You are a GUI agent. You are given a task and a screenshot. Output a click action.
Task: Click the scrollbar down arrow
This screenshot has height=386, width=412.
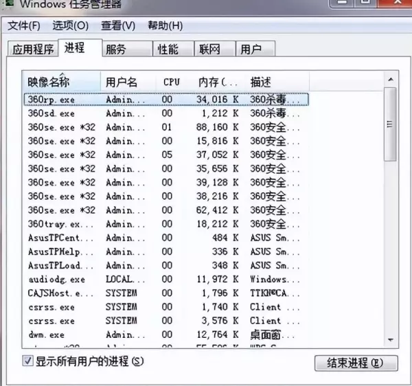[x=391, y=340]
